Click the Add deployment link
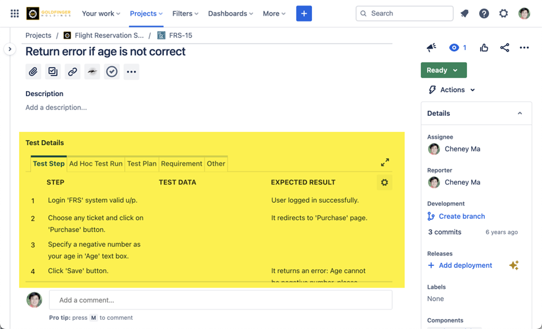The image size is (542, 329). coord(465,265)
